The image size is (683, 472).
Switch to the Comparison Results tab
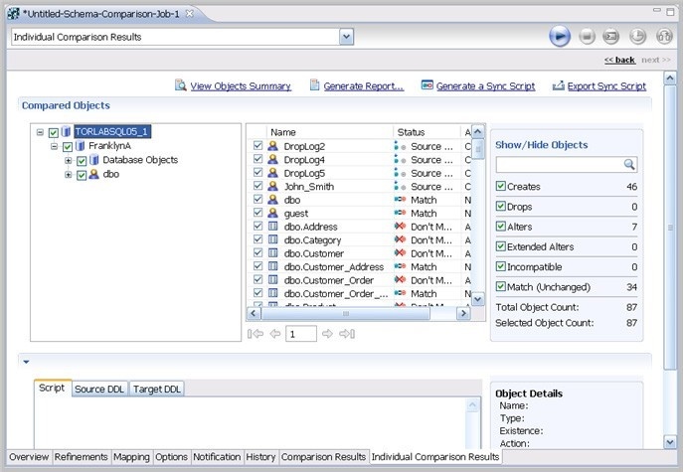pos(323,457)
